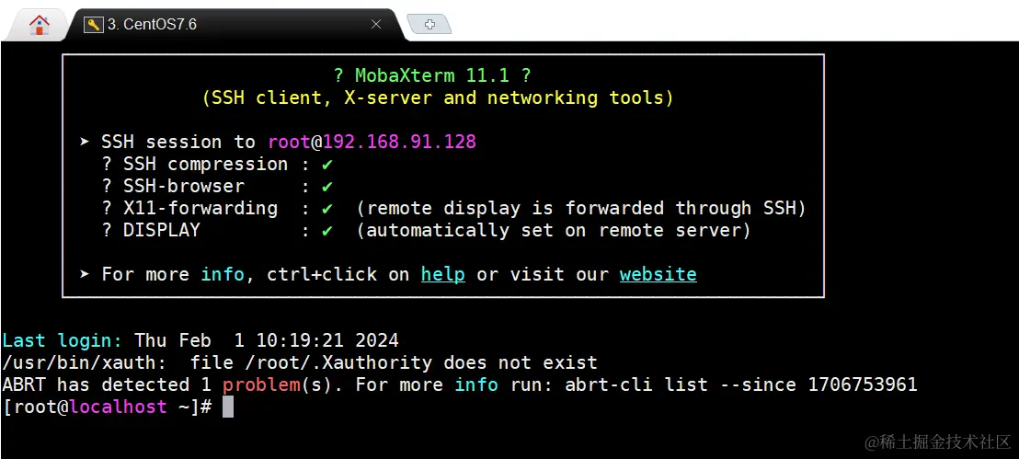Click the X11-forwarding status line

pos(453,208)
